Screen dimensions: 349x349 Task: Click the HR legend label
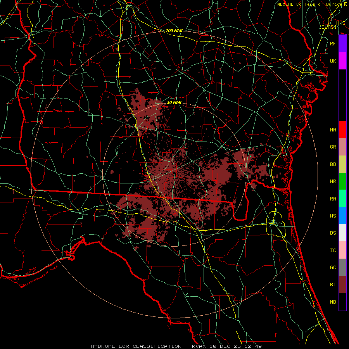(x=333, y=181)
